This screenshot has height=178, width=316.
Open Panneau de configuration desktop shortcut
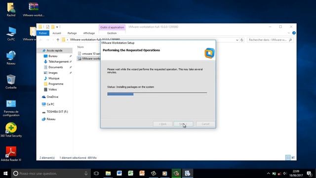11,108
